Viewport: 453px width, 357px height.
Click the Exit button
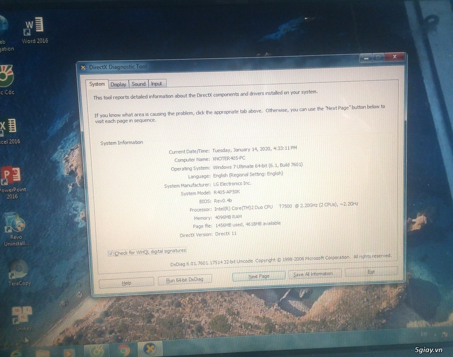(371, 272)
